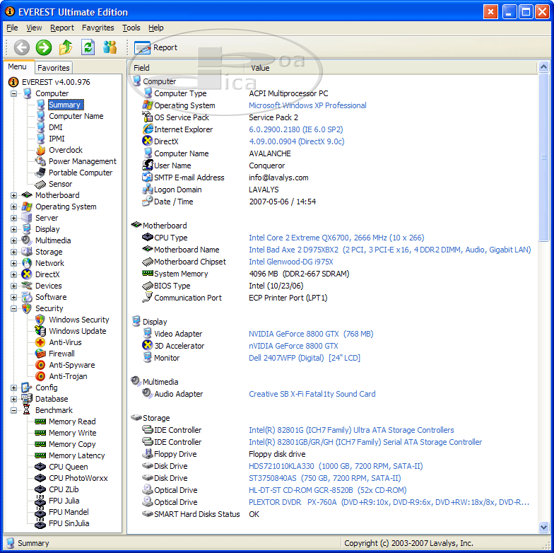Collapse the Benchmark tree node
Screen dimensions: 554x553
[x=14, y=410]
